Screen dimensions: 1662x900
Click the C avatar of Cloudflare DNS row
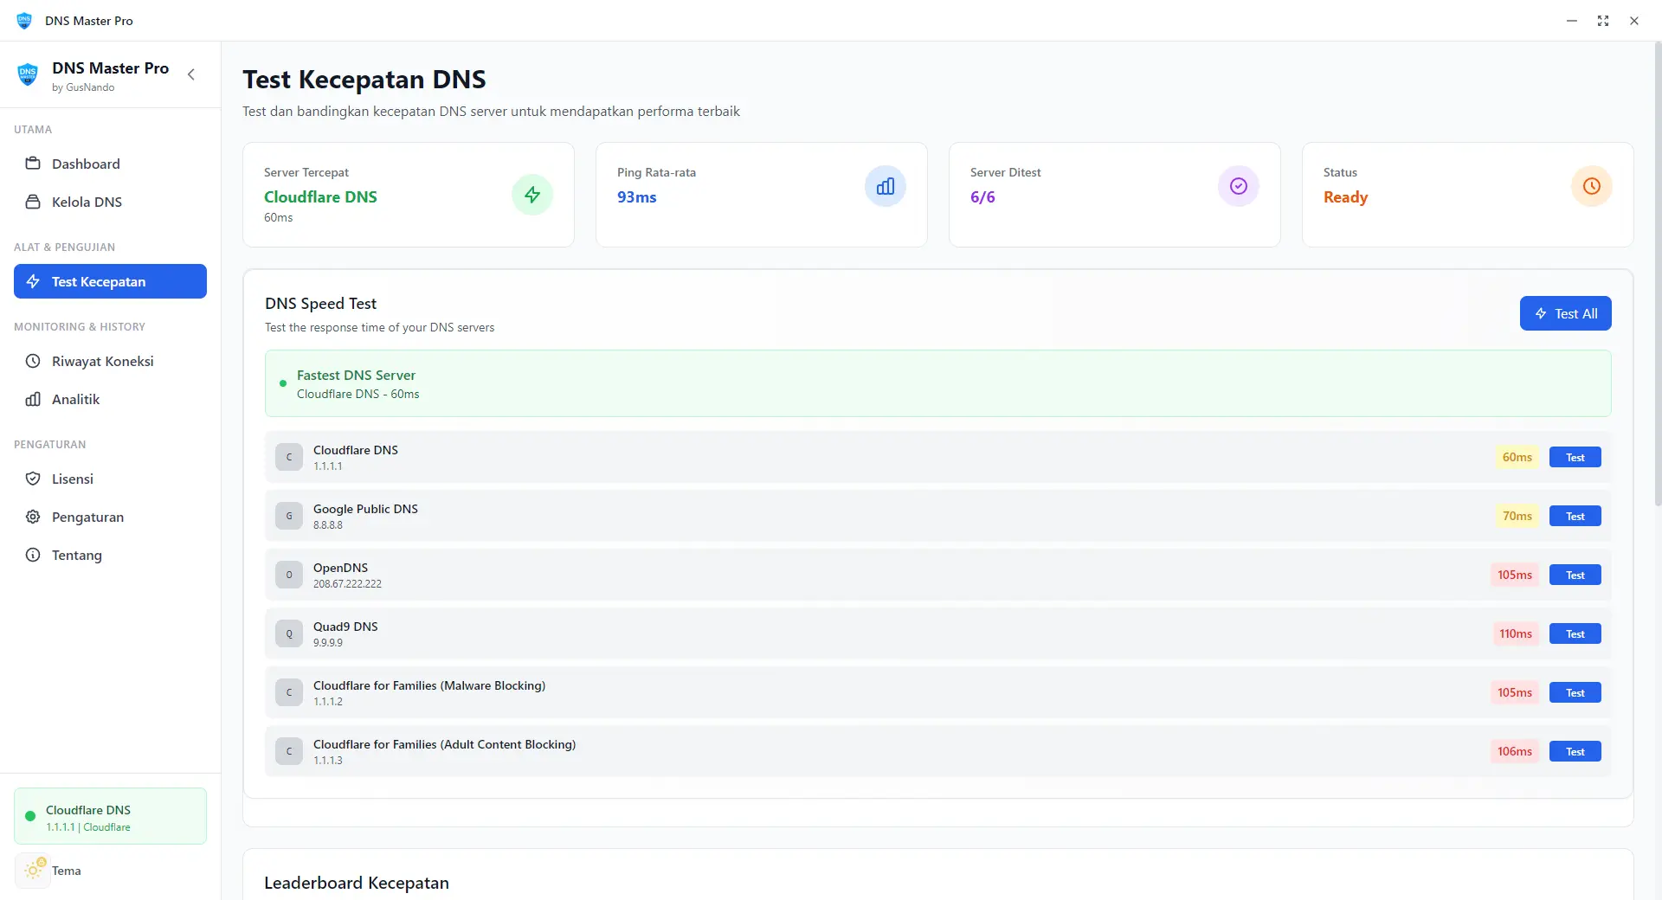click(x=289, y=457)
